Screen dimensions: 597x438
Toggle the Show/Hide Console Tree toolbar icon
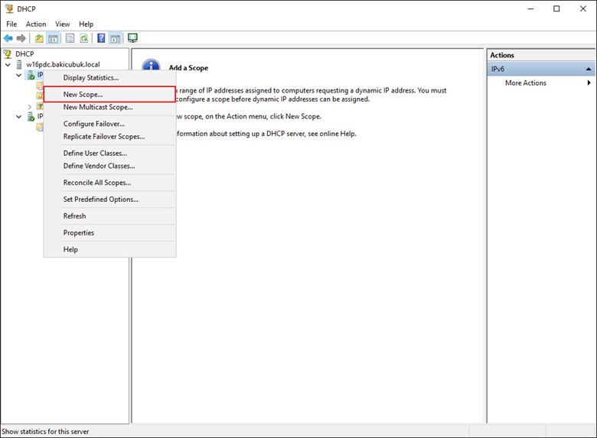[53, 38]
